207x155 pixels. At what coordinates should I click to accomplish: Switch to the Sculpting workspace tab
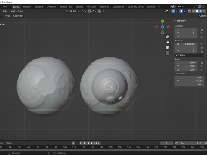pos(39,7)
